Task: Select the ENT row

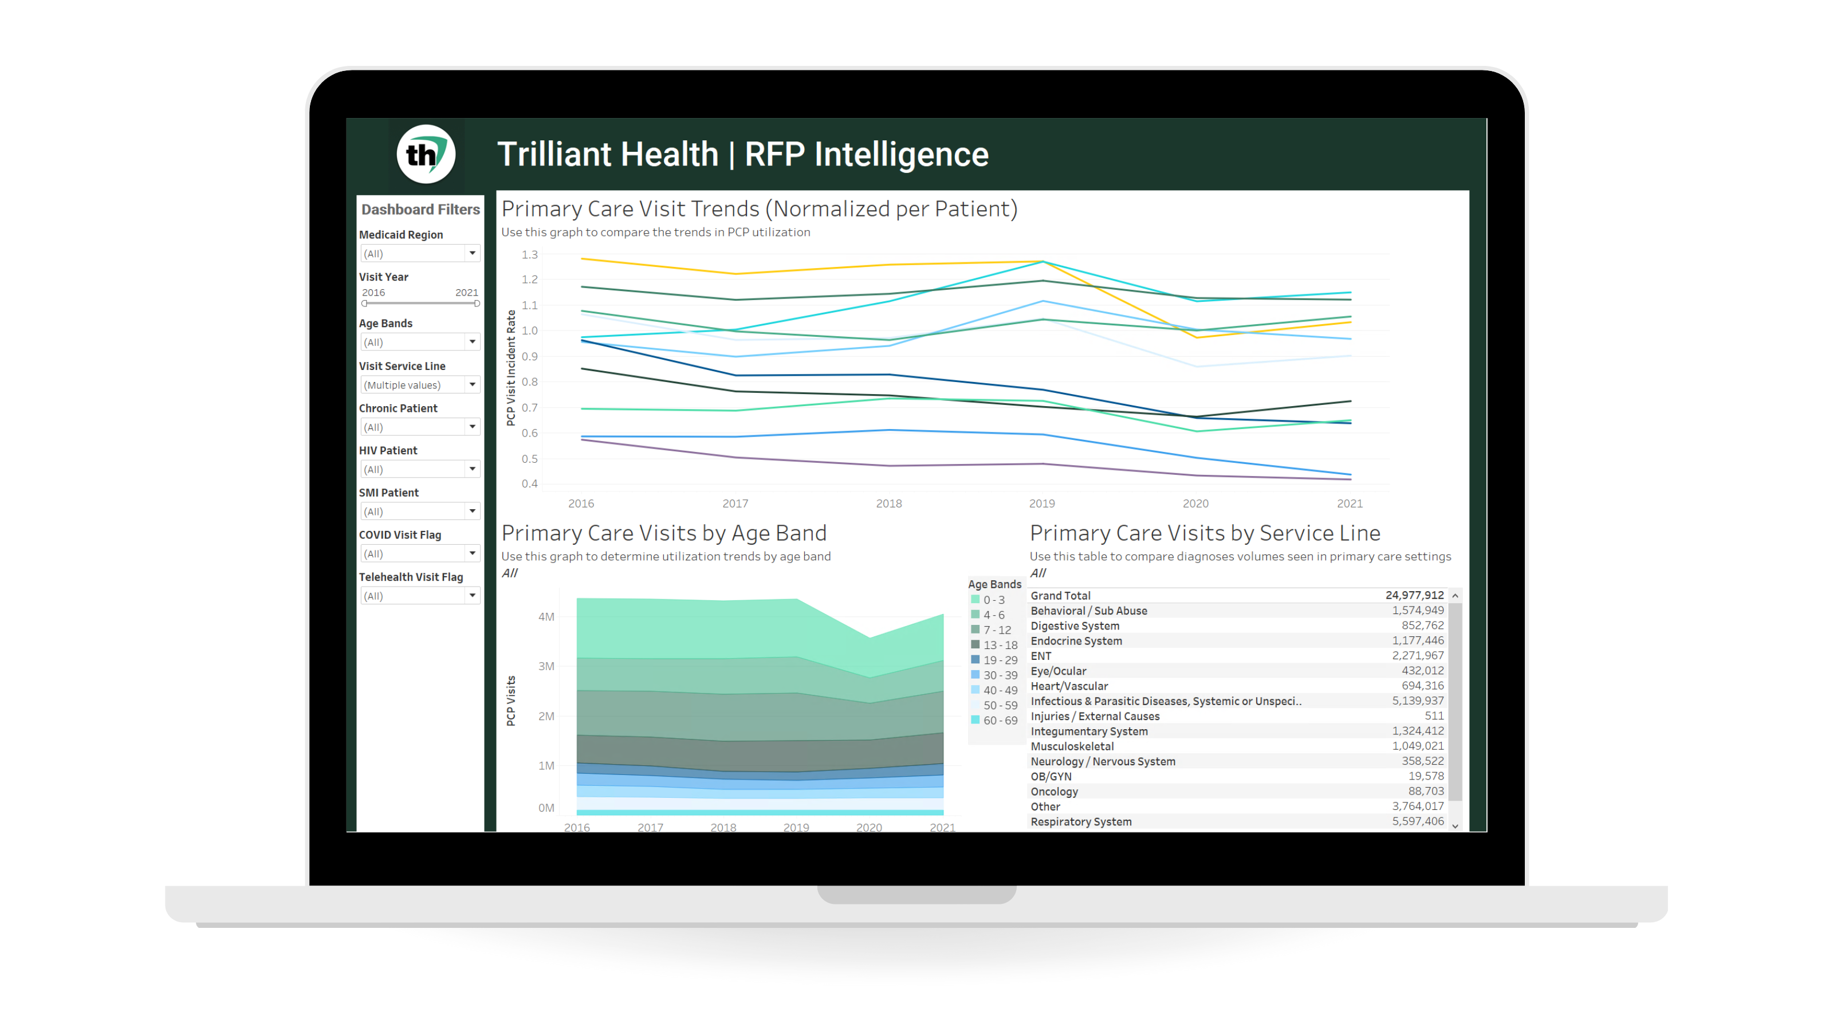Action: coord(1238,656)
